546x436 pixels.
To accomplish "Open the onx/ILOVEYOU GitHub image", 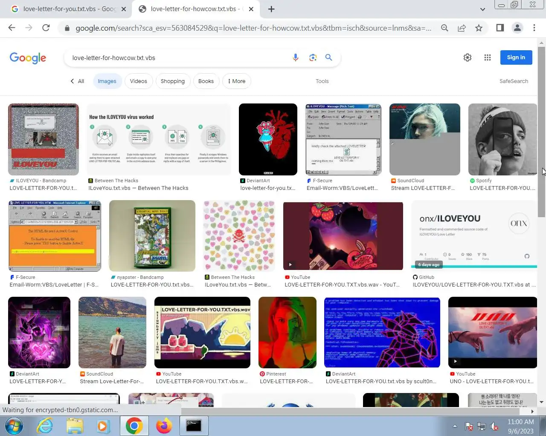I will [474, 235].
